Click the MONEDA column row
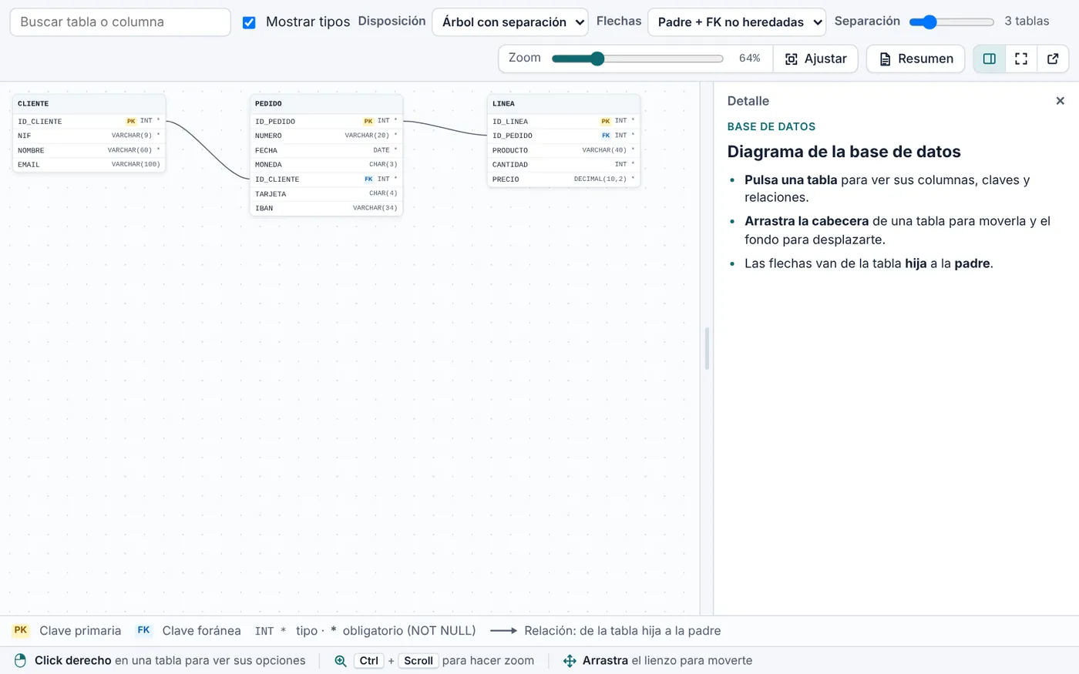The image size is (1079, 674). coord(327,165)
